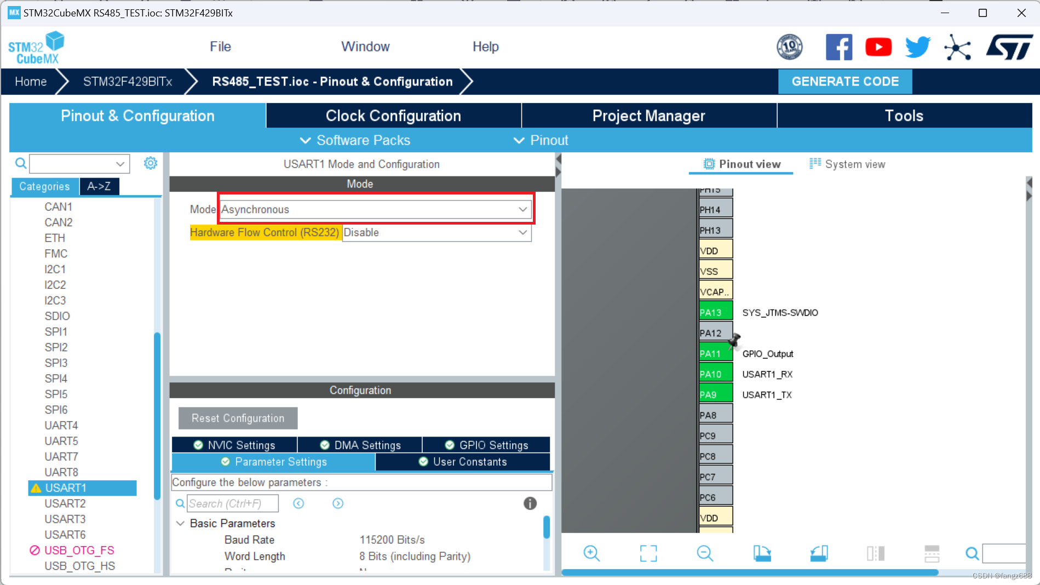The width and height of the screenshot is (1040, 585).
Task: Expand the Pinout dropdown menu
Action: tap(541, 140)
